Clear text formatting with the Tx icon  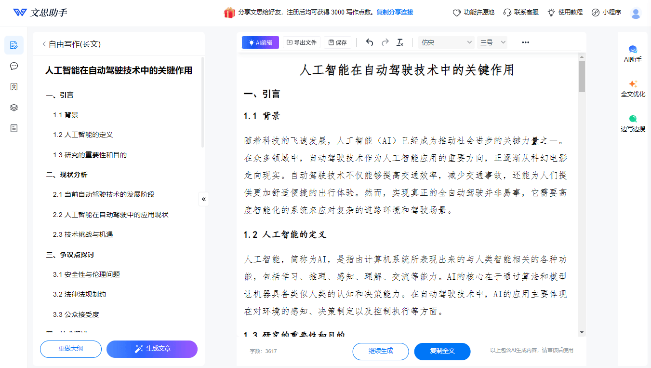(399, 42)
